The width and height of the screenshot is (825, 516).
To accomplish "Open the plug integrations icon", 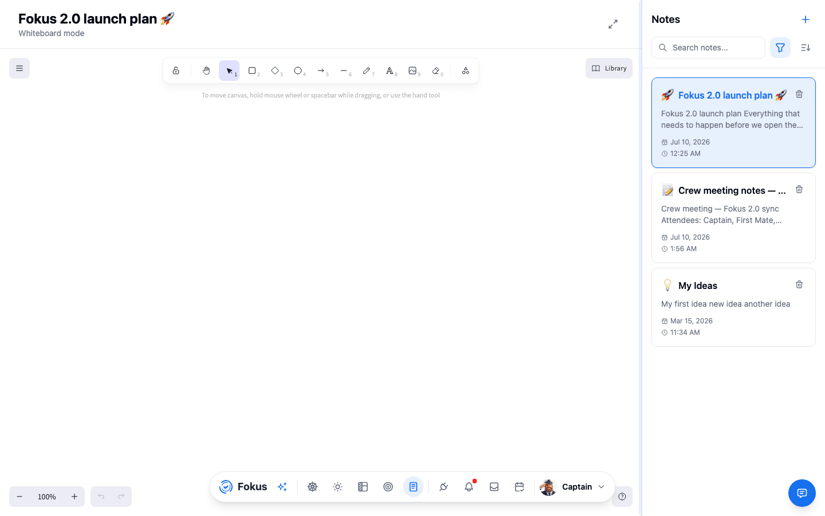I will (x=444, y=487).
